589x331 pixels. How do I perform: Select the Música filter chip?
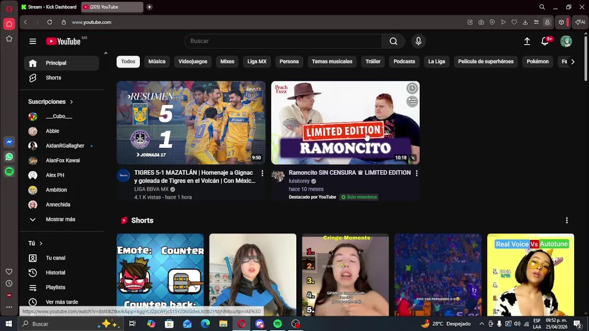point(157,62)
